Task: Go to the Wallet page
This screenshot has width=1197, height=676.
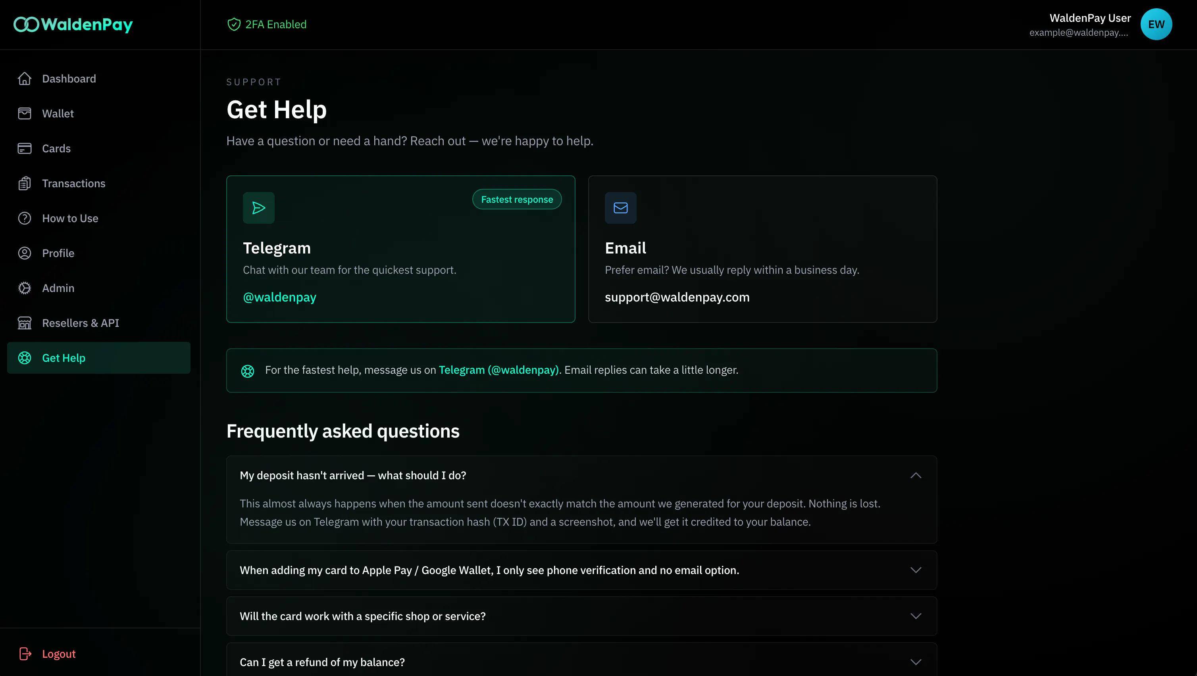Action: [99, 113]
